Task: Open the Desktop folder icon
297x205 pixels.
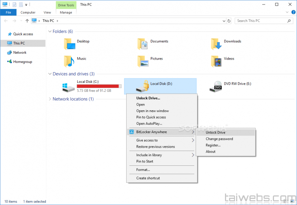Action: [70, 44]
